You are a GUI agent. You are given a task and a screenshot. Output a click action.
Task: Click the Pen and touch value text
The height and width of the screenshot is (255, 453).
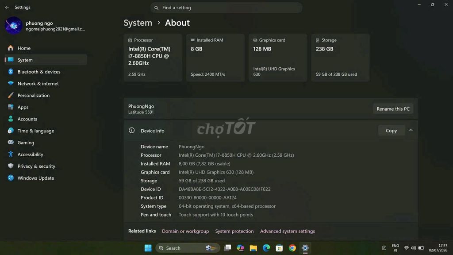click(216, 215)
